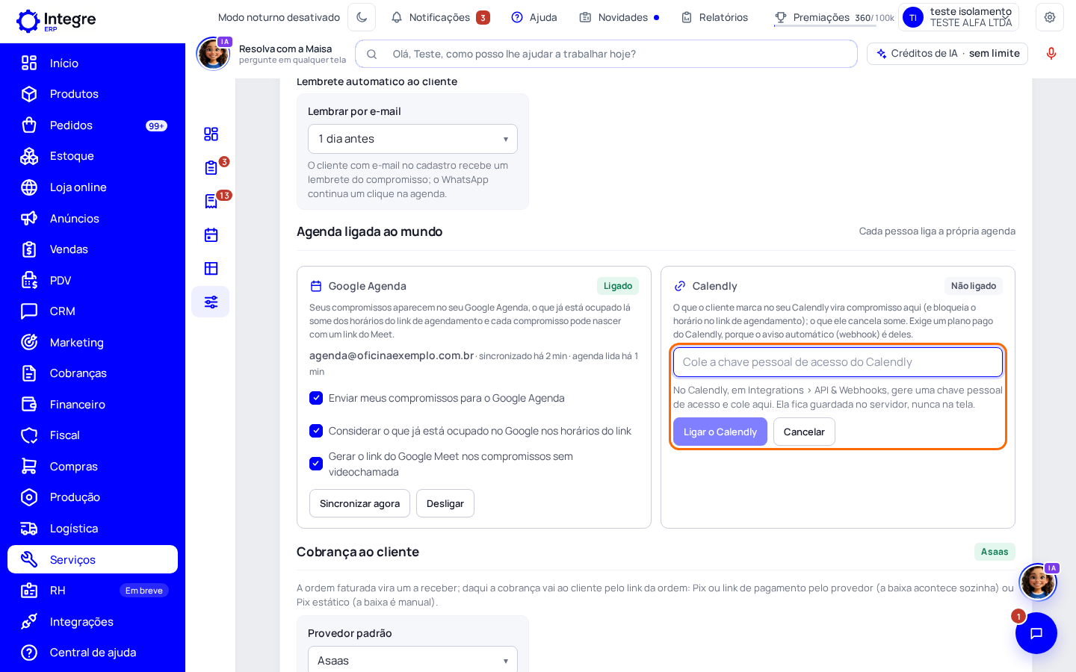This screenshot has width=1076, height=672.
Task: Open the teste isolamento account dropdown
Action: click(x=959, y=17)
